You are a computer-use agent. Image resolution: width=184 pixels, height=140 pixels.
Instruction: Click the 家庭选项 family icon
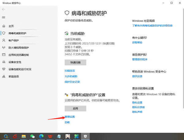coord(4,76)
